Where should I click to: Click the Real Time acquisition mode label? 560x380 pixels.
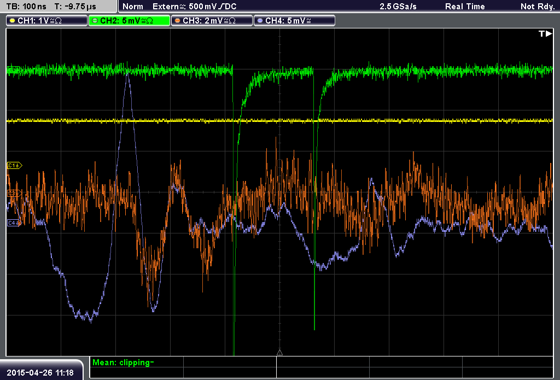(465, 7)
